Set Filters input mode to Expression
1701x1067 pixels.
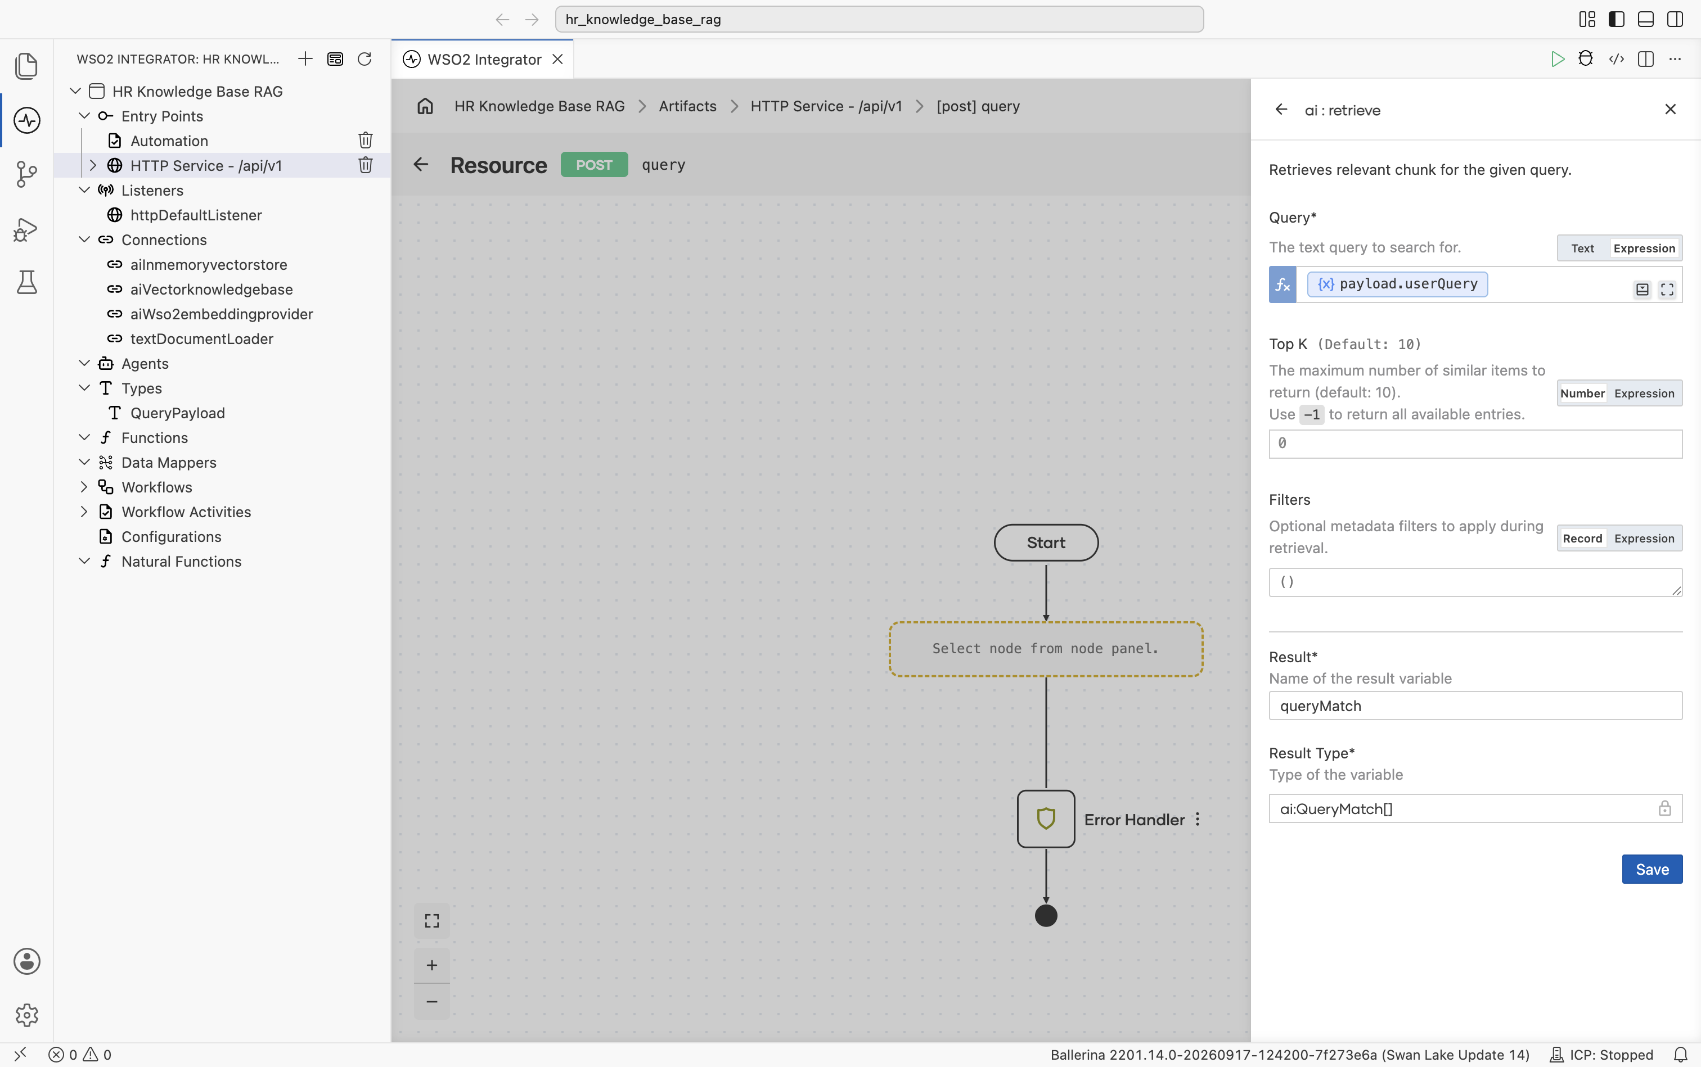[1644, 539]
